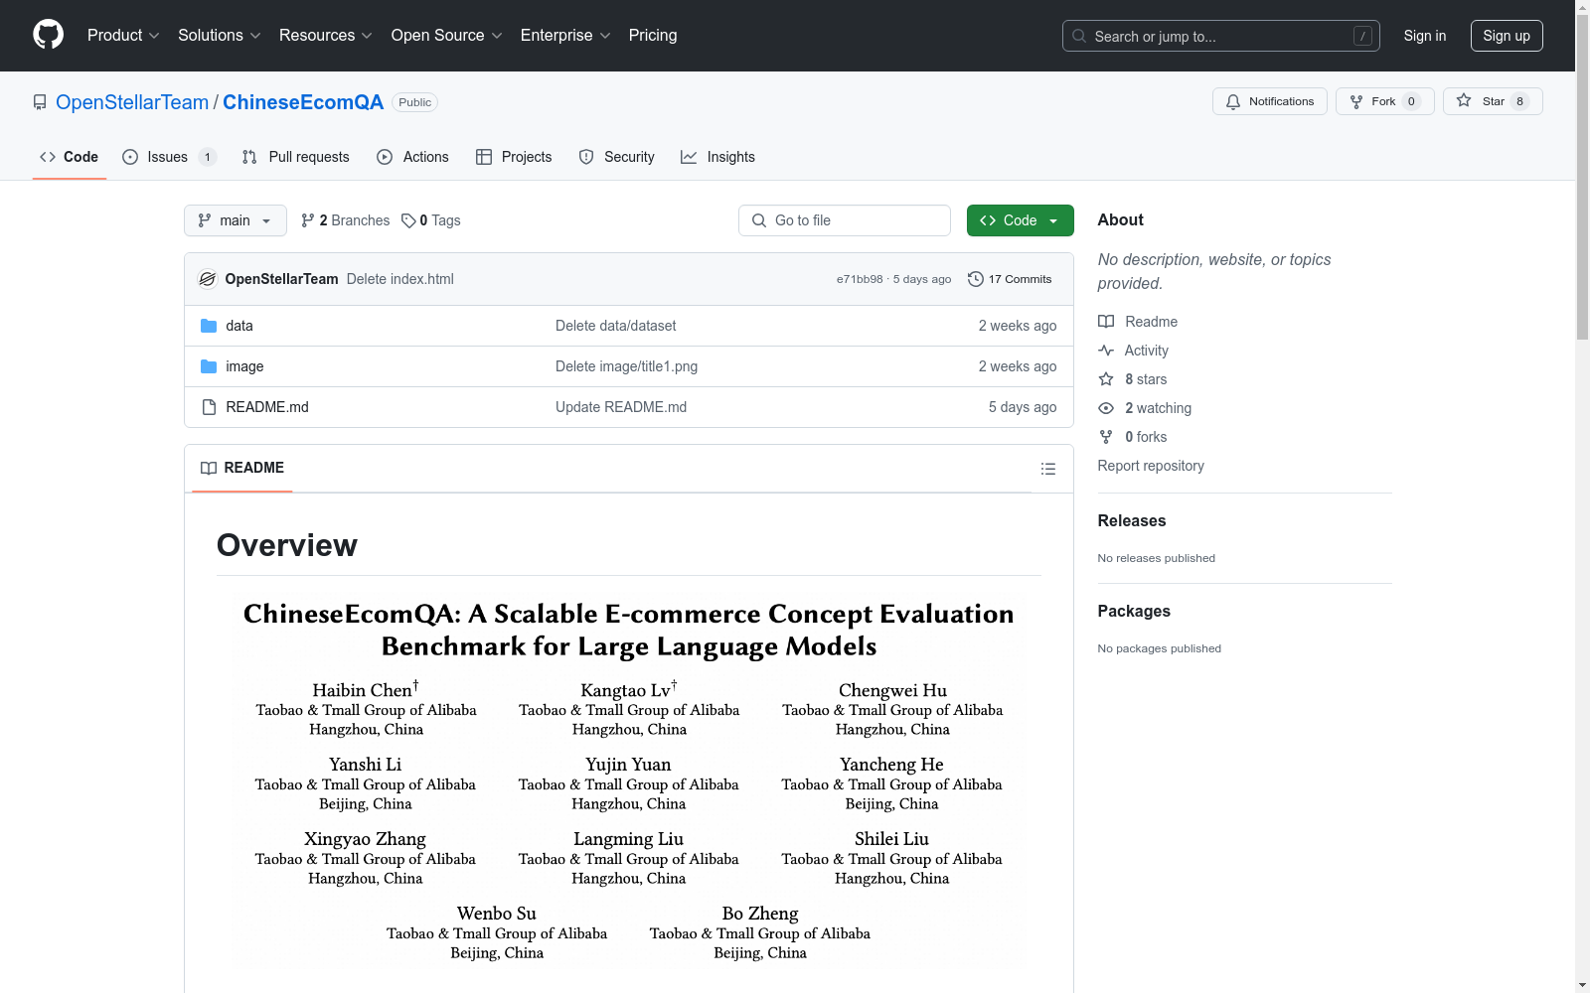Click the tag icon beside 0 Tags
The image size is (1590, 993).
(408, 220)
